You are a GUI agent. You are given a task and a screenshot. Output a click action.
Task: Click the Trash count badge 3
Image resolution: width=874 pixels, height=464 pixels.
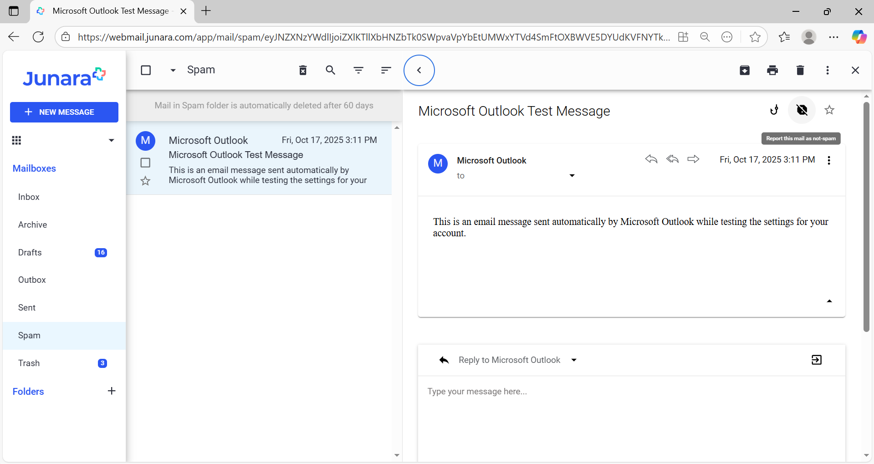tap(102, 363)
